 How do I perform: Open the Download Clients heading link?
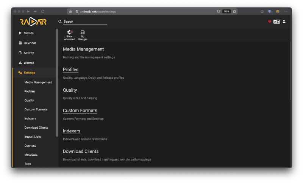tap(81, 152)
